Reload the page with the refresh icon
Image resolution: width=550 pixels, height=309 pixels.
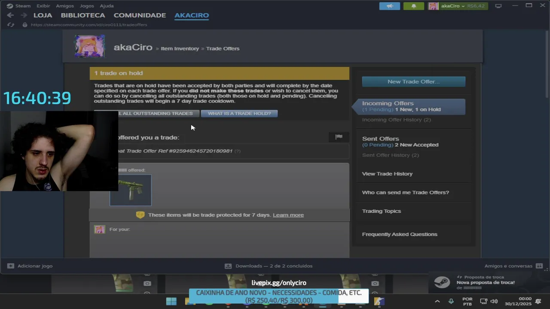coord(10,25)
